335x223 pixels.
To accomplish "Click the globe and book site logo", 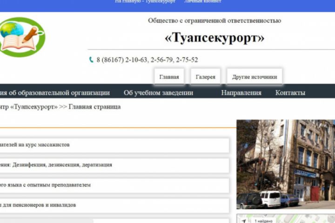I will 22,37.
